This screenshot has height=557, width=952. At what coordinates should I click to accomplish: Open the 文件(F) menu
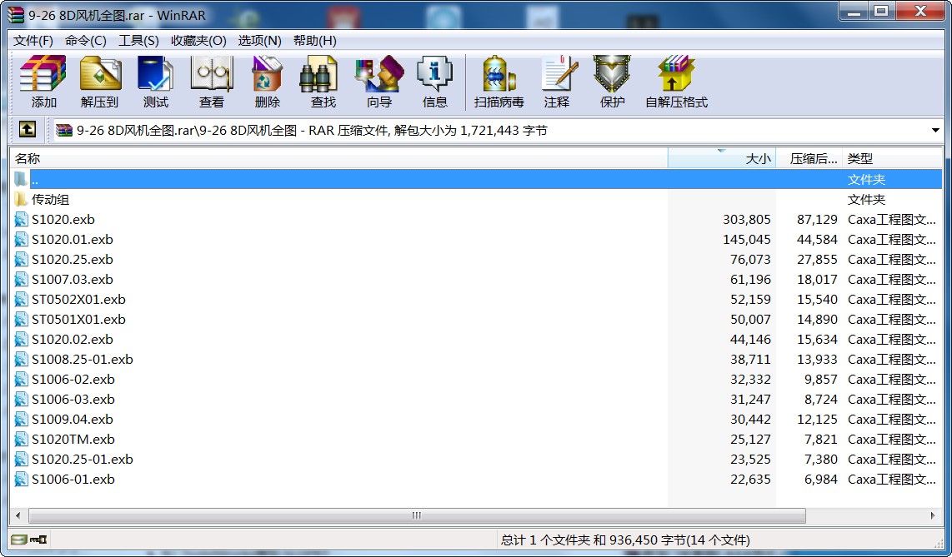33,41
